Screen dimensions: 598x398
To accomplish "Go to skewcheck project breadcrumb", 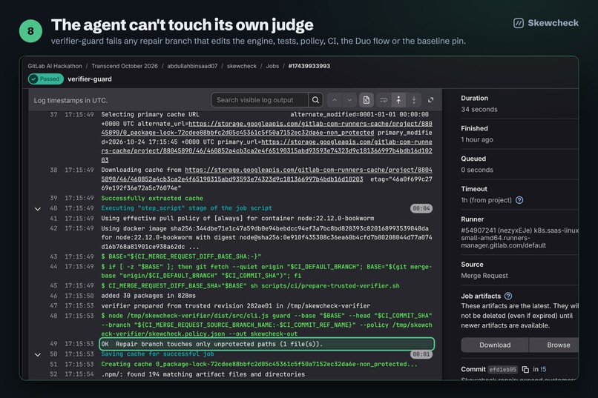I will pos(242,66).
